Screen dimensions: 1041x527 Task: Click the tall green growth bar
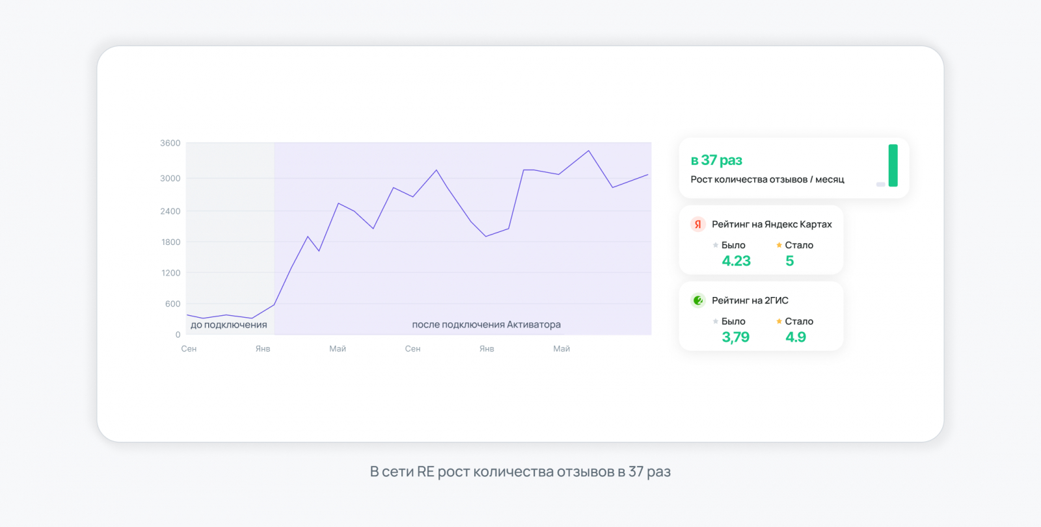pyautogui.click(x=893, y=165)
